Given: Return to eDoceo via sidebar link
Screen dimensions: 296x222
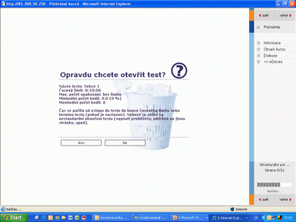Looking at the screenshot, I should point(273,62).
